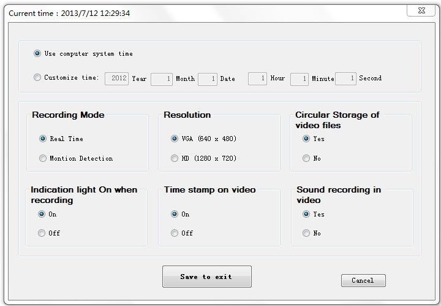Click the Cancel button
The image size is (441, 306).
point(363,281)
